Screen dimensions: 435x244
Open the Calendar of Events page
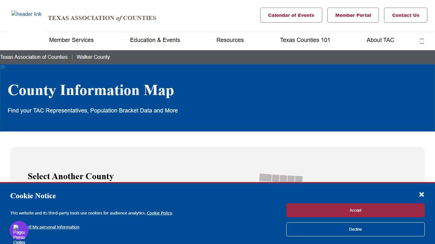point(291,15)
